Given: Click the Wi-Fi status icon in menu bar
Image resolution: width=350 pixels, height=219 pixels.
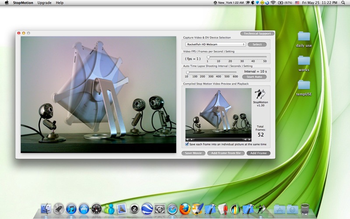Looking at the screenshot, I should pyautogui.click(x=273, y=3).
